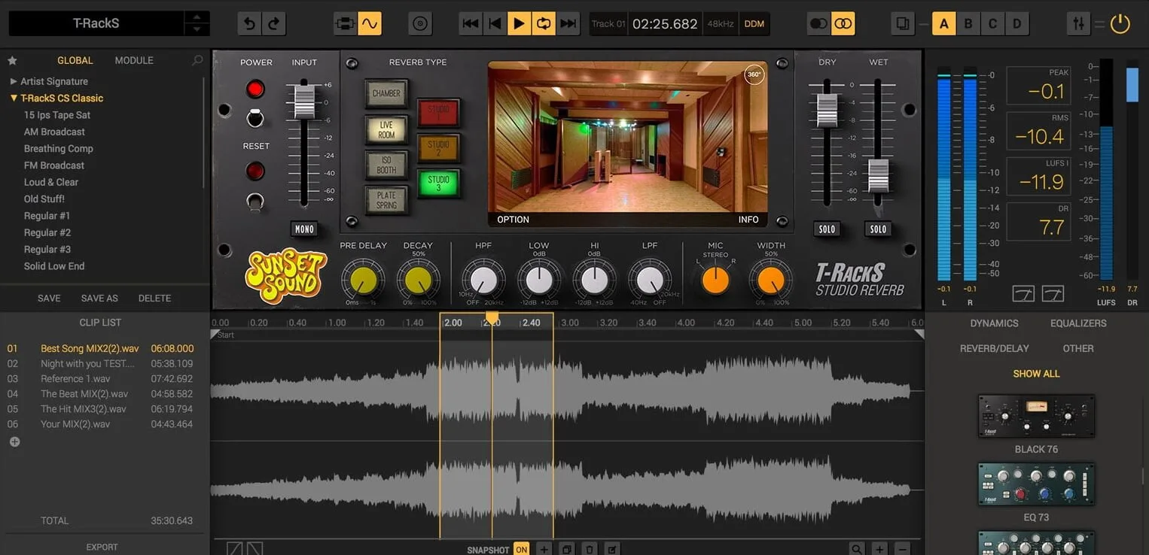The image size is (1149, 555).
Task: Select the Loud & Clear preset
Action: pos(51,182)
